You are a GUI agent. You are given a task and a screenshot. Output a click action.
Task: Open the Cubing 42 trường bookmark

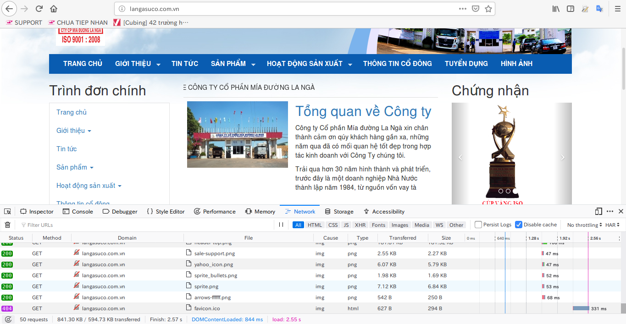[151, 22]
